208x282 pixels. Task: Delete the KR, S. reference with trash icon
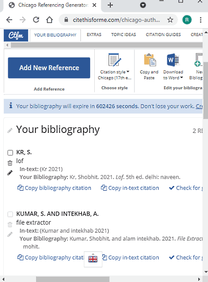pyautogui.click(x=10, y=163)
